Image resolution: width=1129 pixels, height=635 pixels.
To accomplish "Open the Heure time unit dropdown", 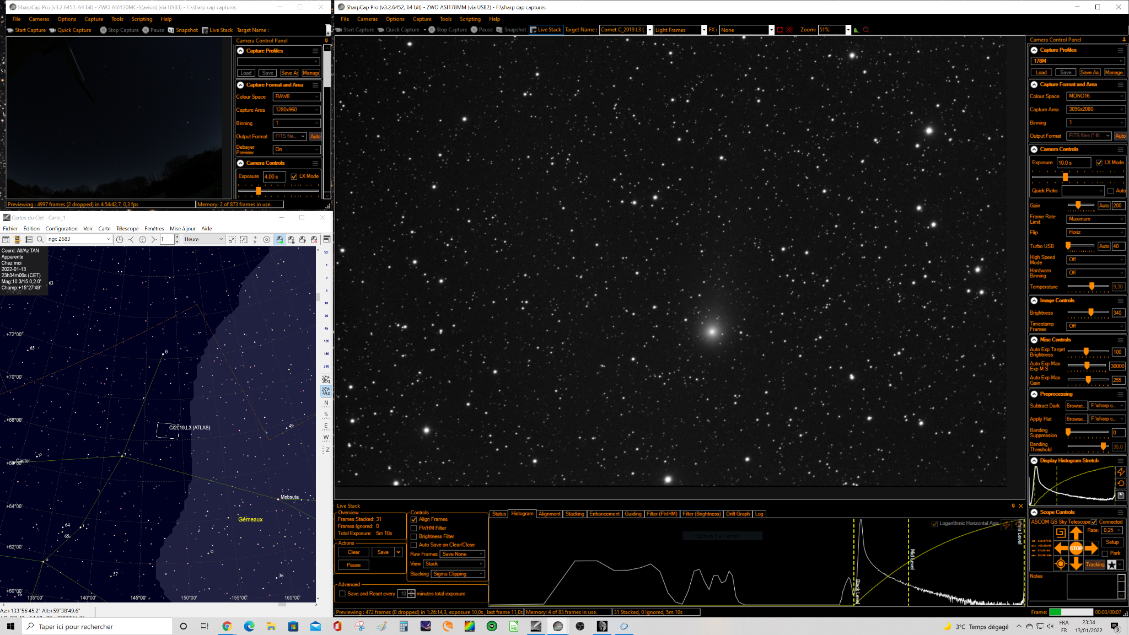I will click(203, 239).
